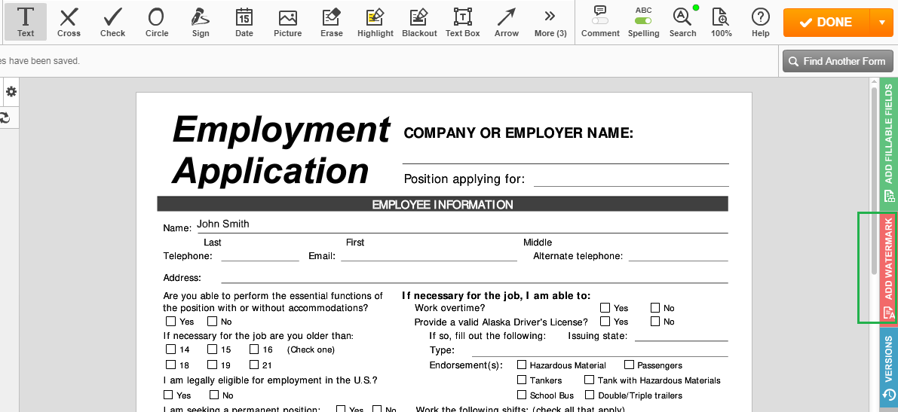Insert a Date stamp
This screenshot has height=412, width=898.
(x=244, y=22)
